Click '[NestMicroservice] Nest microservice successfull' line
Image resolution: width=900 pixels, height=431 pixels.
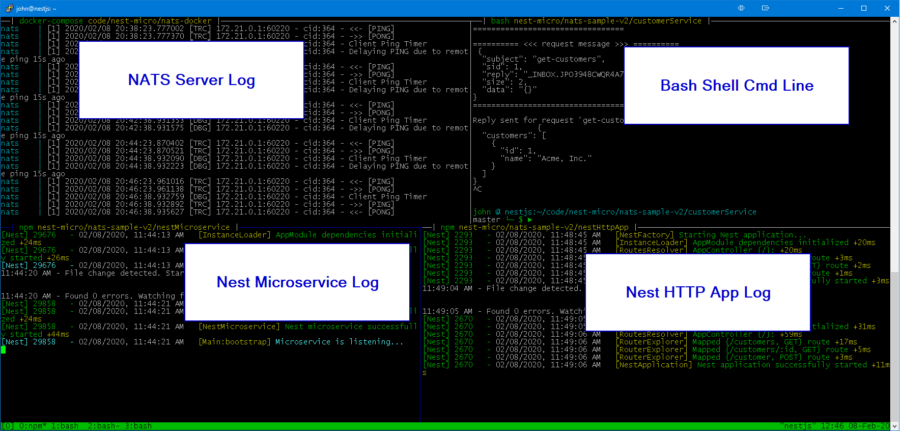308,327
